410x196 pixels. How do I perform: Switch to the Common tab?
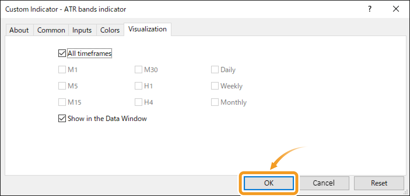tap(51, 30)
